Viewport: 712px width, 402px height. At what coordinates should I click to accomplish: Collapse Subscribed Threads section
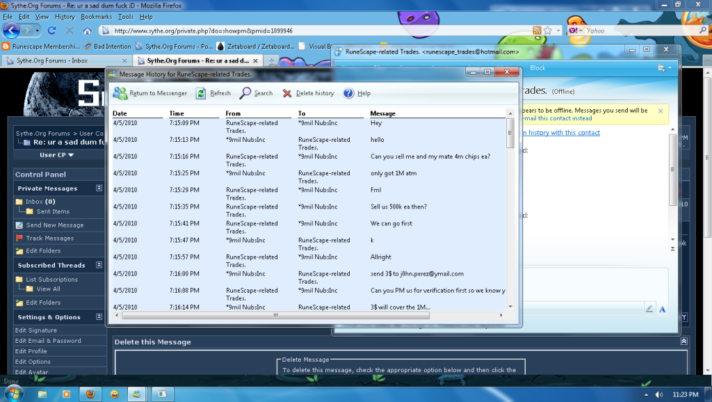click(99, 265)
